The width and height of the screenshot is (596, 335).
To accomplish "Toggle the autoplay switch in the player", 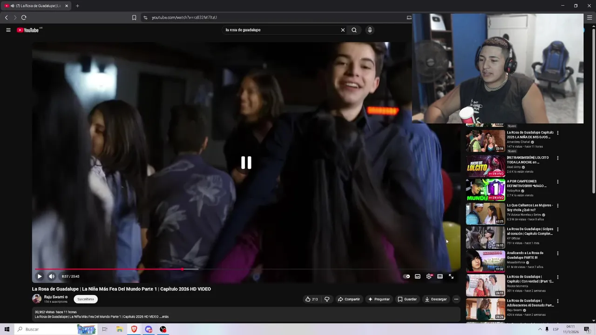I will click(406, 276).
